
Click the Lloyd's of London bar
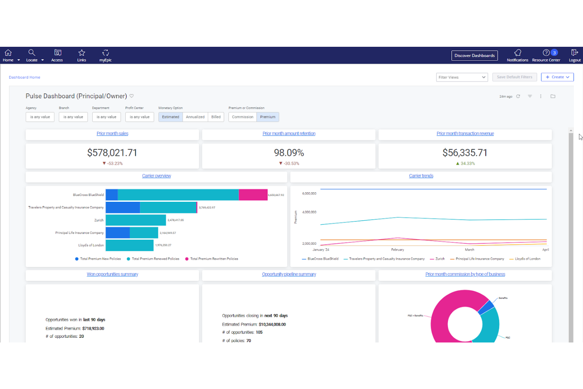click(130, 245)
